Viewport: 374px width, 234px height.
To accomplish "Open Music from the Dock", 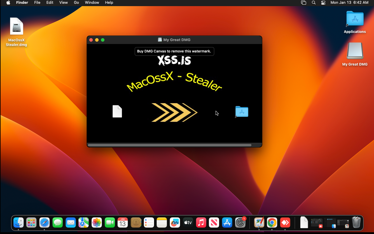I will tap(201, 223).
